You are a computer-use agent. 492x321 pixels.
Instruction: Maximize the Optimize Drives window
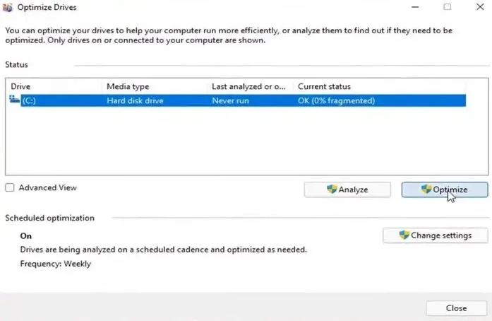pos(448,7)
